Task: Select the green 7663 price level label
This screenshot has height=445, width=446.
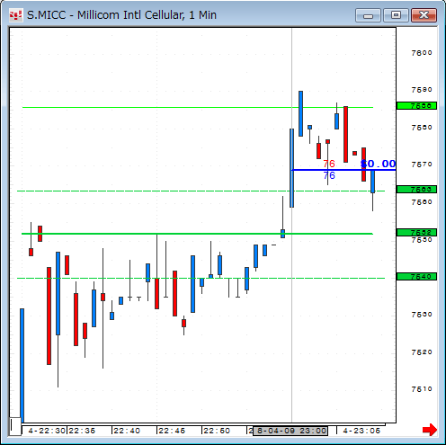Action: point(416,190)
